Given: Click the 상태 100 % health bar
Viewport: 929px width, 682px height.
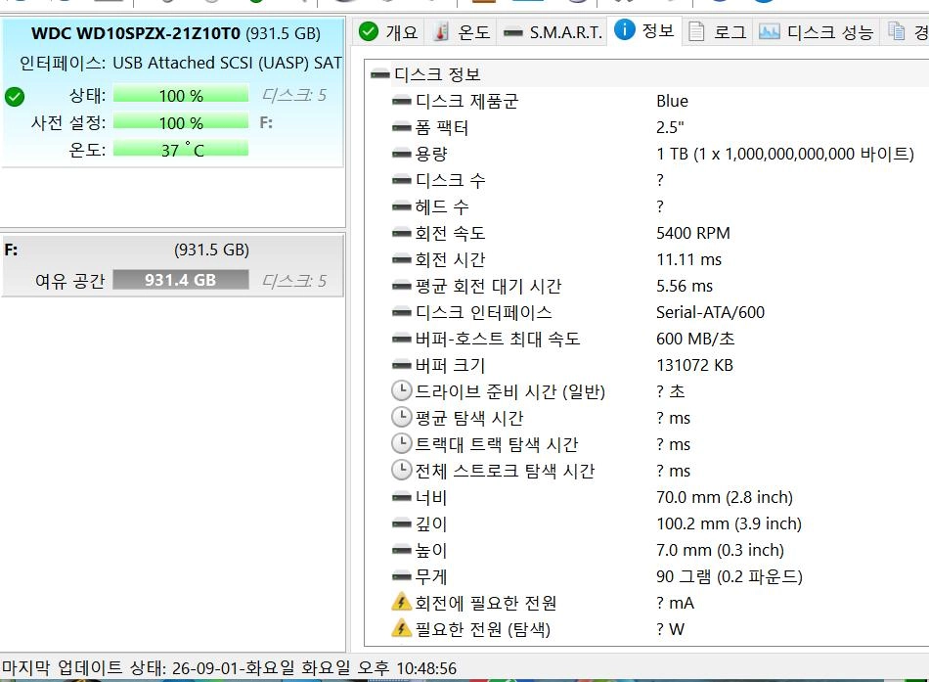Looking at the screenshot, I should (x=181, y=95).
